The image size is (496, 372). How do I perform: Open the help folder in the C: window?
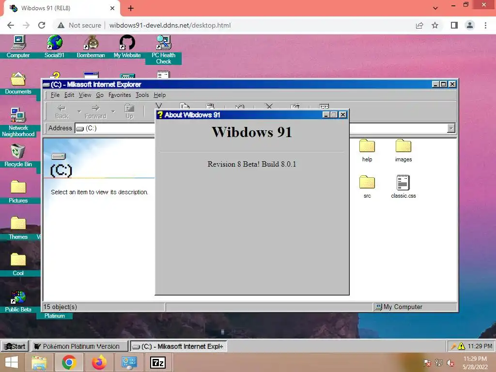[x=367, y=151]
